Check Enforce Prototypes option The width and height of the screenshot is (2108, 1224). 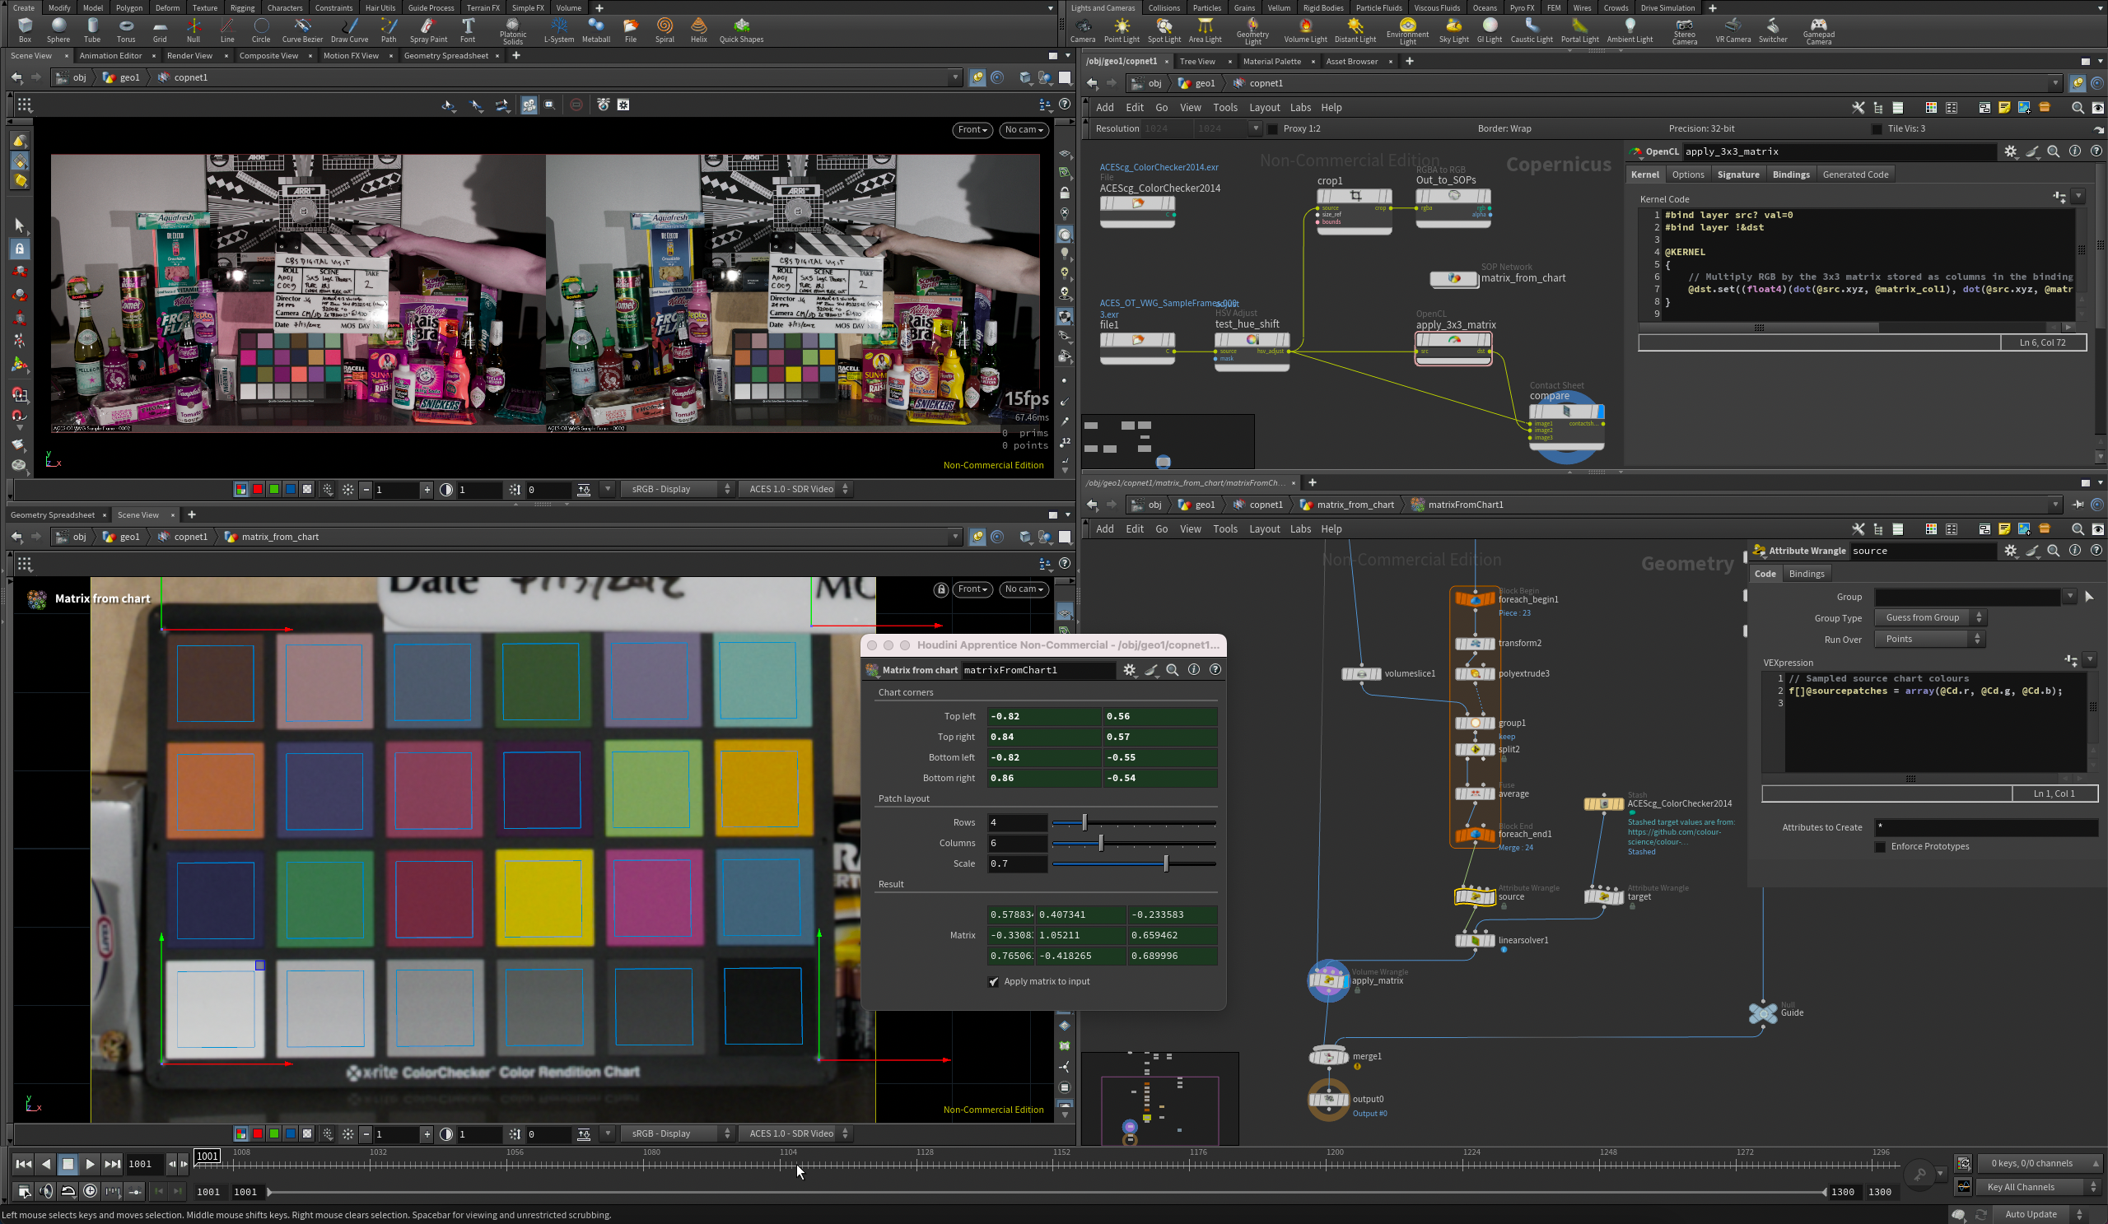pyautogui.click(x=1881, y=847)
